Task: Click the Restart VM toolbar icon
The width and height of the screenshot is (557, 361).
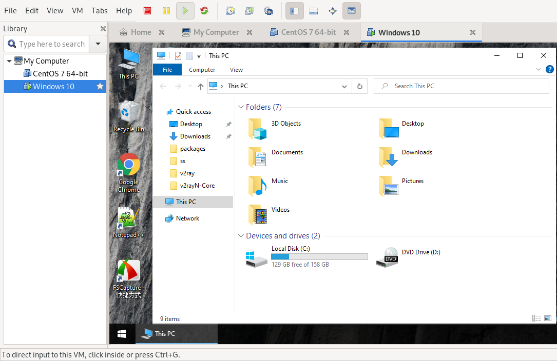Action: [204, 11]
